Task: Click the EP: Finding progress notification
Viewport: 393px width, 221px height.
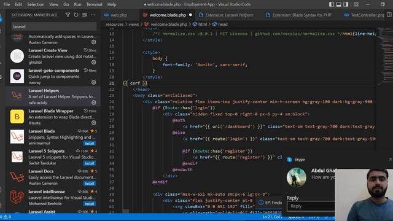Action: (x=270, y=203)
